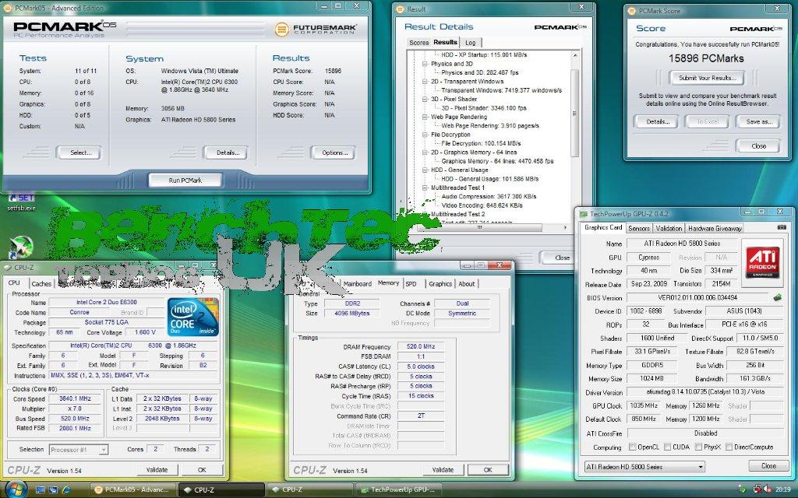Toggle the PhysX checkbox
The image size is (798, 498).
pyautogui.click(x=698, y=447)
